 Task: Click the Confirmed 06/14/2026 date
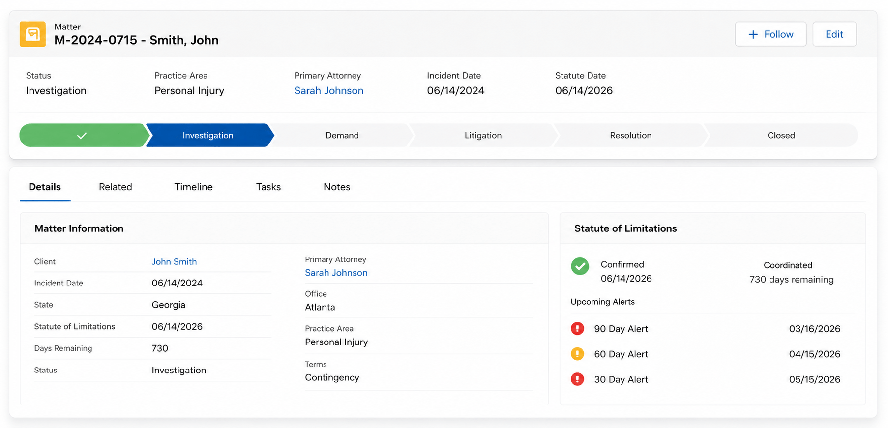tap(626, 279)
